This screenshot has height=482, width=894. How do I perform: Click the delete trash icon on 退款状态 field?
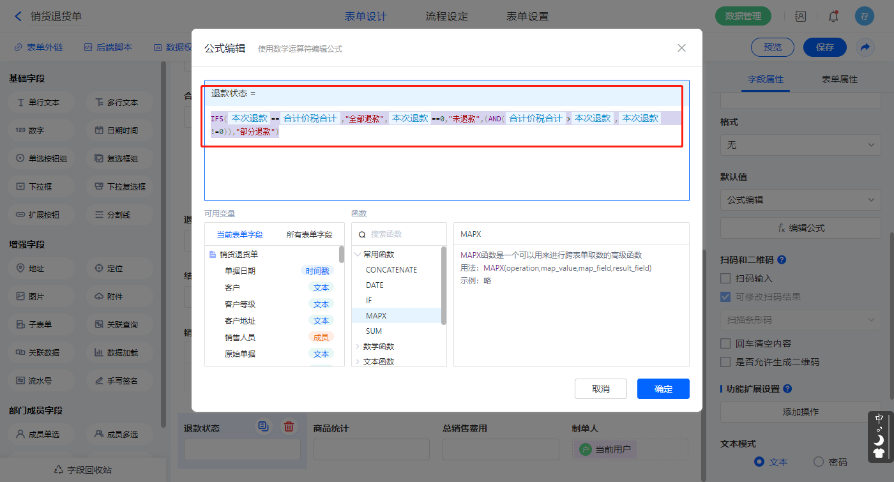[x=289, y=426]
